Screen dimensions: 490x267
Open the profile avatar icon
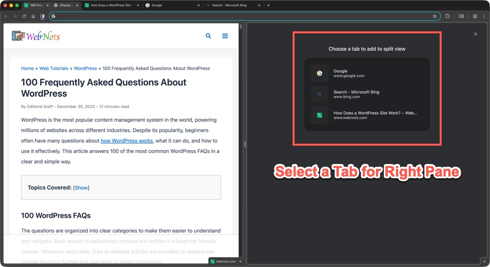[475, 16]
